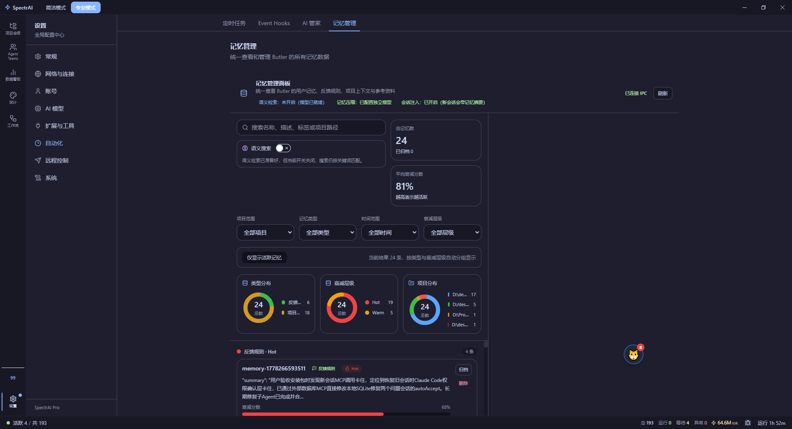Click the Hot 19 legend entry
The width and height of the screenshot is (792, 429).
pyautogui.click(x=379, y=302)
